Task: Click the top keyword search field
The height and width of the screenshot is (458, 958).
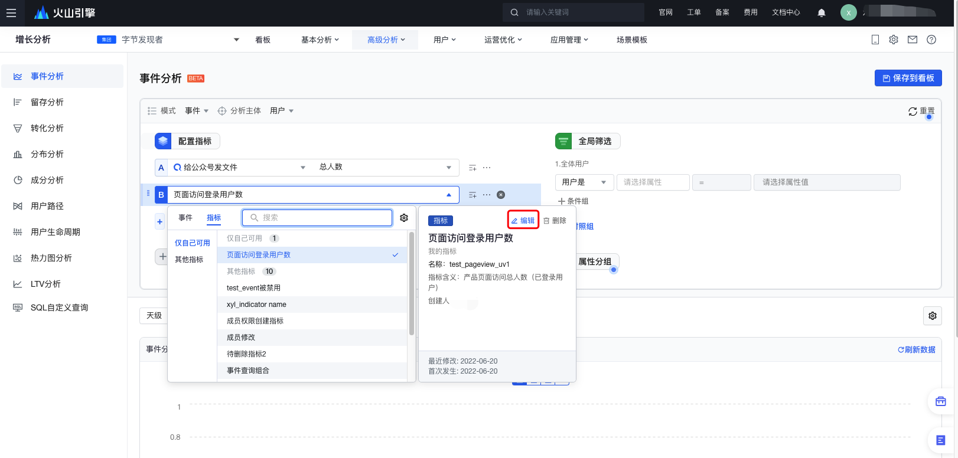Action: coord(574,12)
